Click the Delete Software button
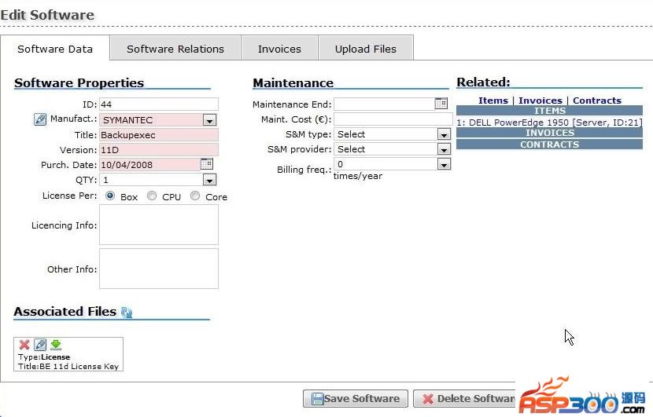 (464, 399)
